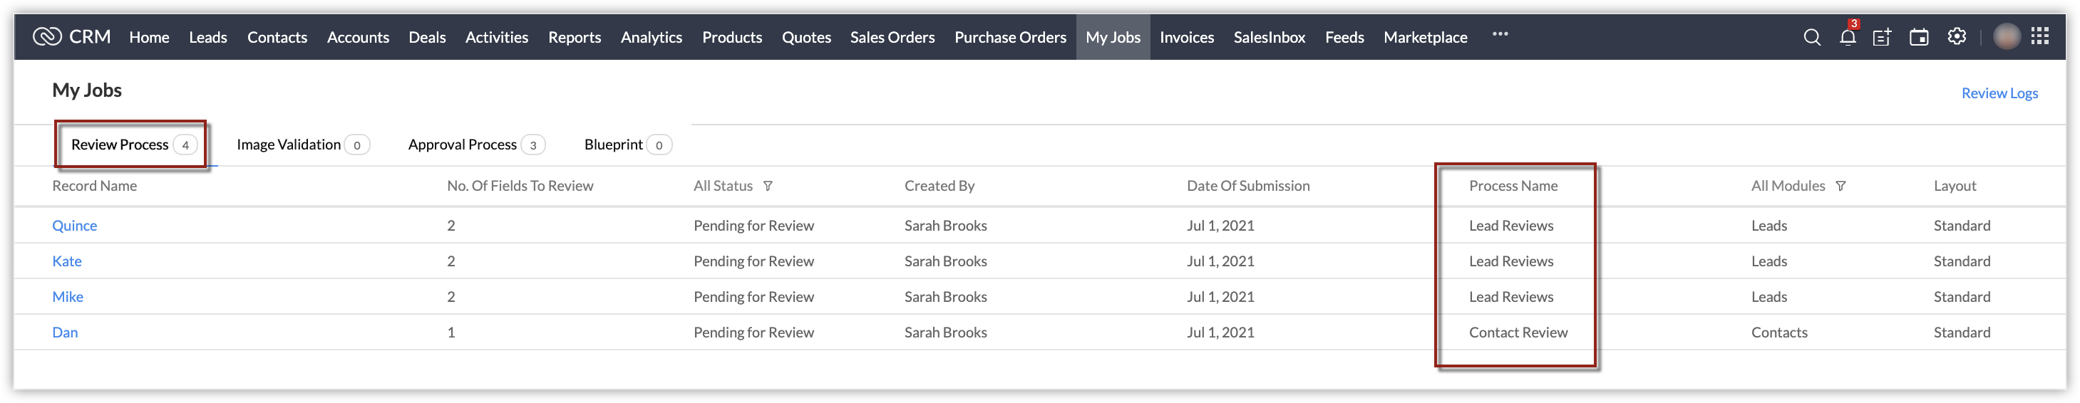Image resolution: width=2080 pixels, height=403 pixels.
Task: Show more modules via ellipsis
Action: coord(1500,35)
